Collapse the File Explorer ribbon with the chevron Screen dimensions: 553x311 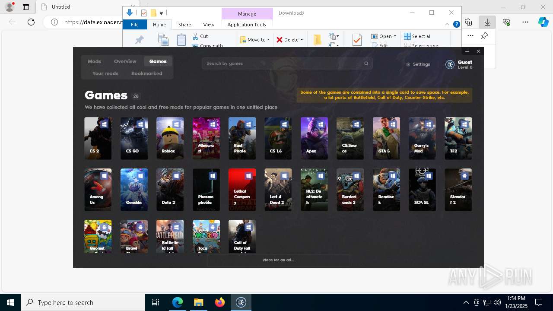(447, 24)
